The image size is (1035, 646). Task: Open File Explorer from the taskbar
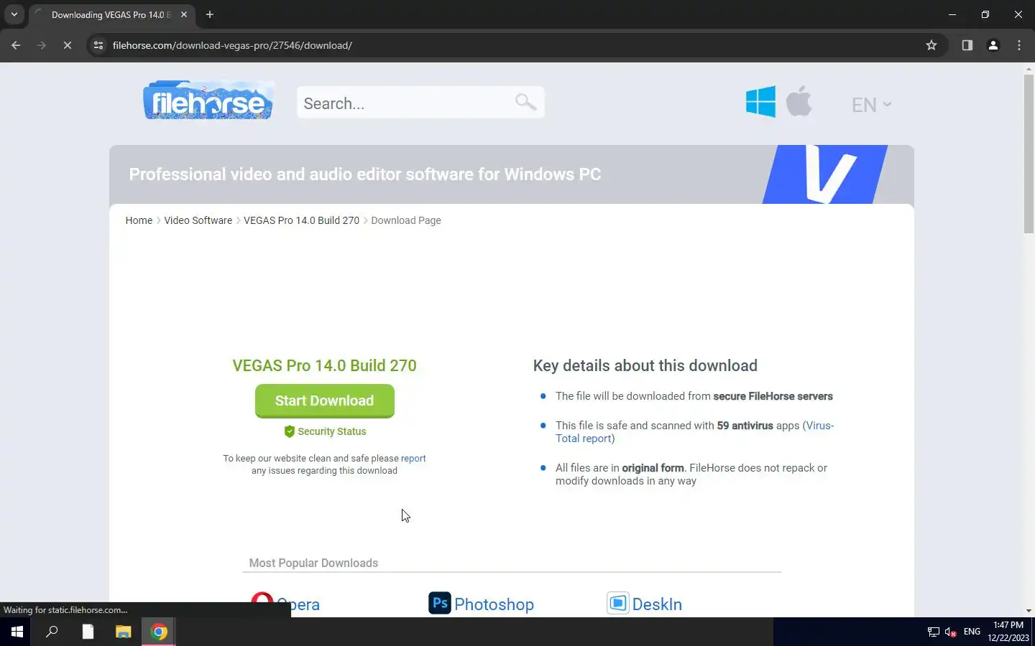pyautogui.click(x=124, y=632)
